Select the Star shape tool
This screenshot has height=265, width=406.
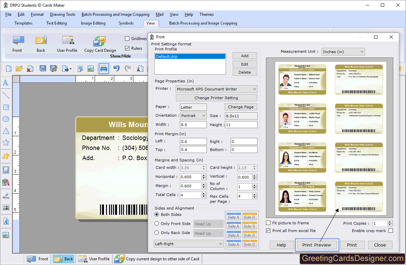pyautogui.click(x=5, y=142)
